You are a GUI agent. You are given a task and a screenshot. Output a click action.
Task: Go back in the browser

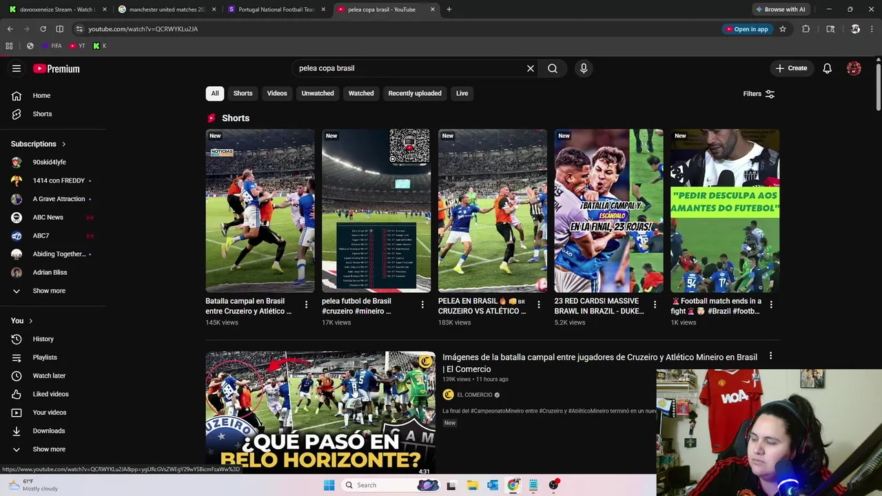click(x=10, y=29)
